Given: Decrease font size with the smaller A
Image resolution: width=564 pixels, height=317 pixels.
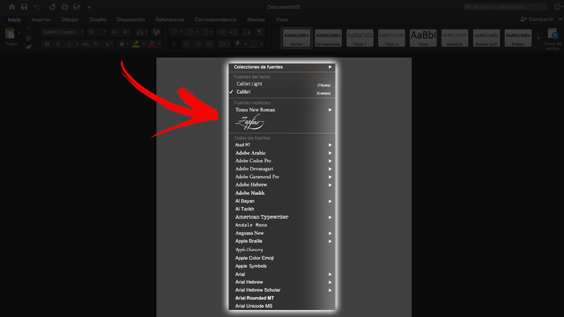Looking at the screenshot, I should coord(127,32).
